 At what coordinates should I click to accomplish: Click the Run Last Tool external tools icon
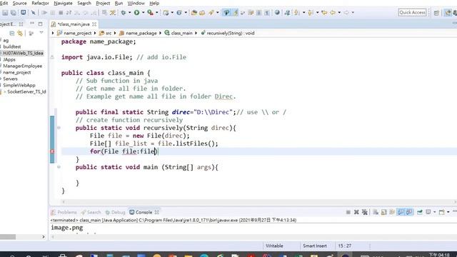click(150, 13)
